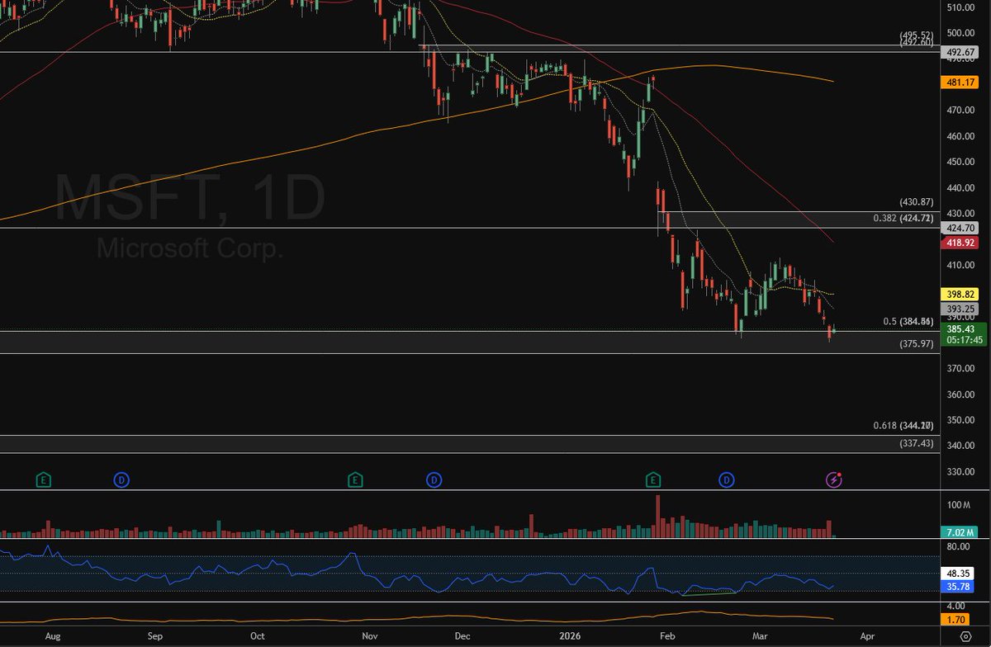Click Mar on the time axis
The height and width of the screenshot is (647, 991).
tap(761, 637)
